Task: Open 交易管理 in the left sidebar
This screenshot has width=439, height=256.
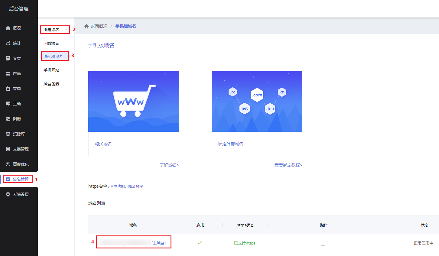Action: pos(21,149)
